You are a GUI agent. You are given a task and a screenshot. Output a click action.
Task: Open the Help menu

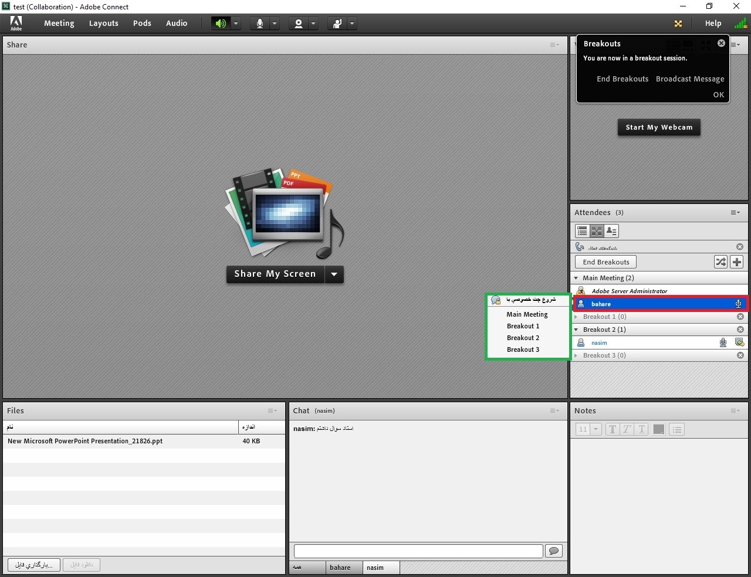click(713, 23)
